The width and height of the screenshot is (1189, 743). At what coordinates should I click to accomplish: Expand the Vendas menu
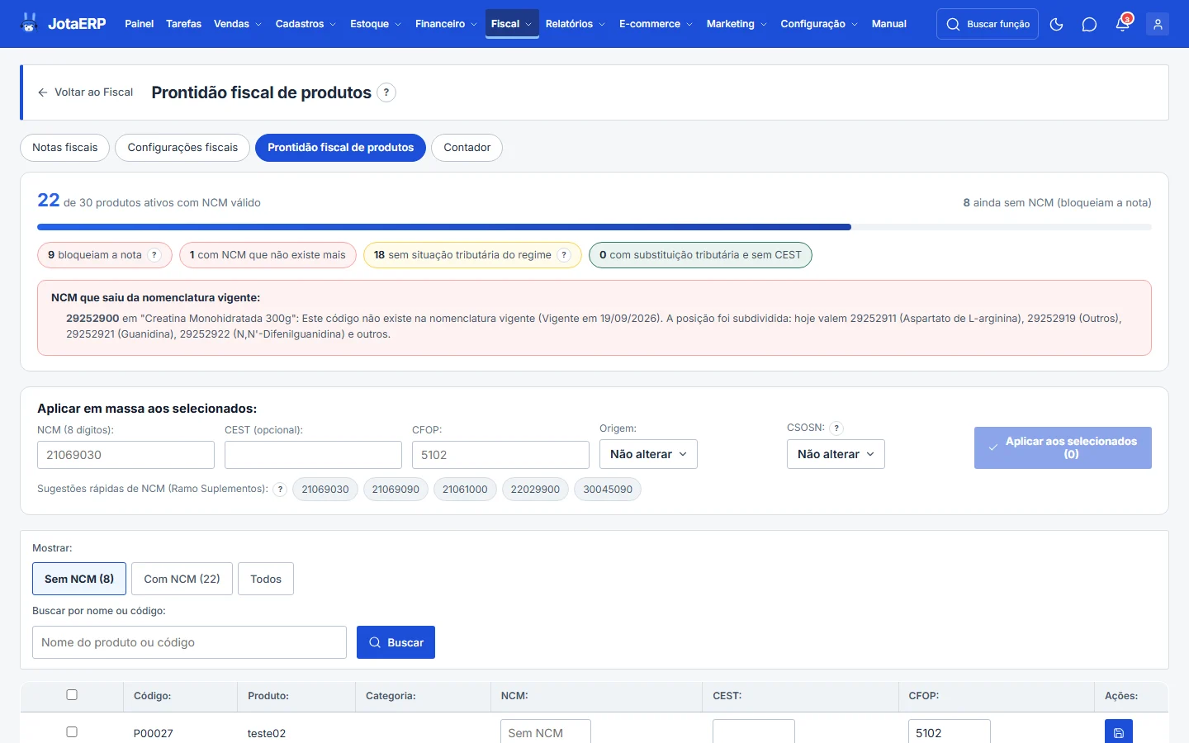(237, 24)
